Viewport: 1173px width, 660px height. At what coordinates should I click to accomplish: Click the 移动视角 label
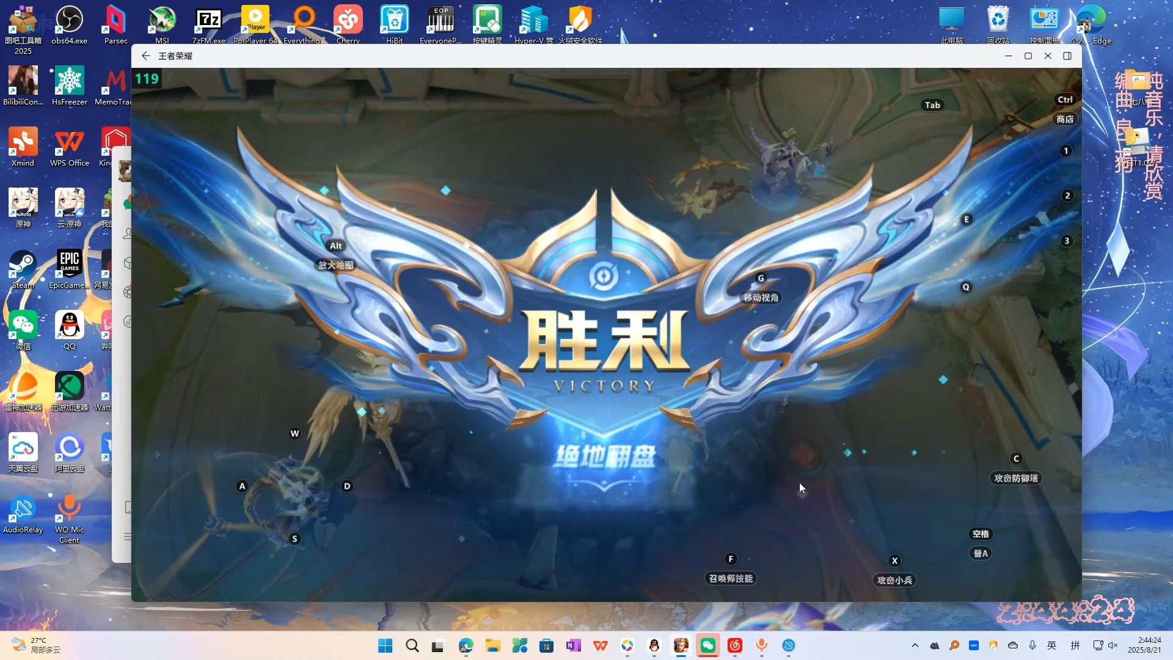click(761, 298)
